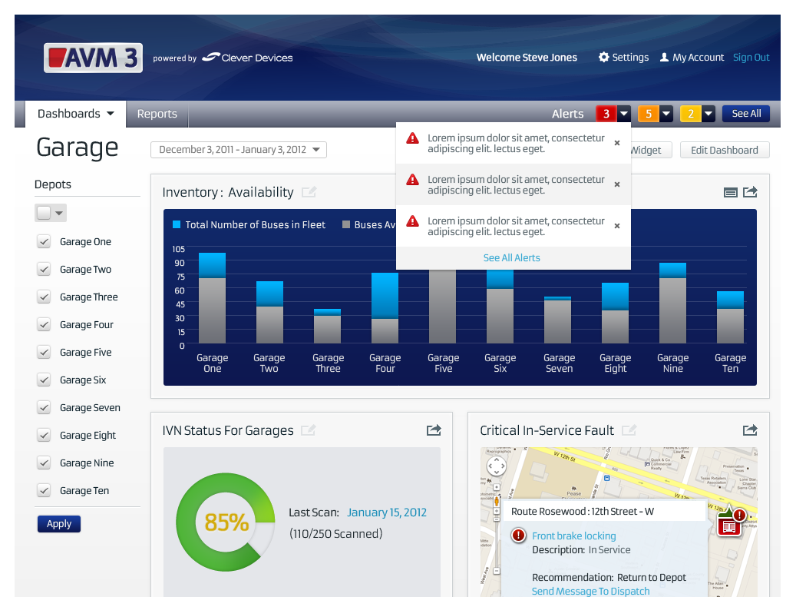Uncheck Garage Seven depot
796x597 pixels.
[45, 407]
